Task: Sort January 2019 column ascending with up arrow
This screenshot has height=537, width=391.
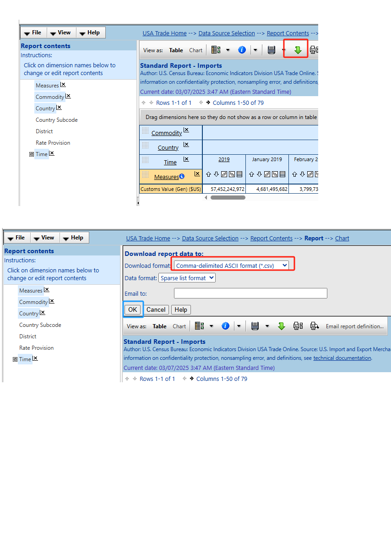Action: pyautogui.click(x=252, y=174)
